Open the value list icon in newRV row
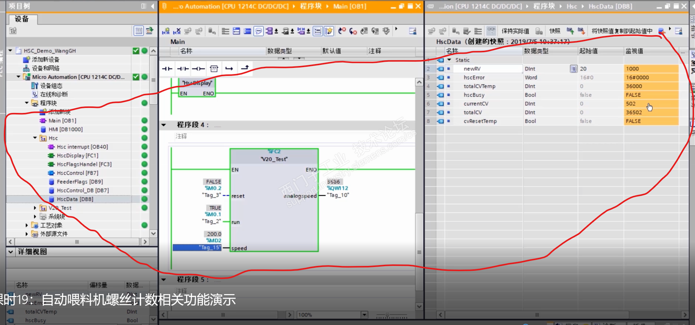The width and height of the screenshot is (695, 325). [573, 69]
